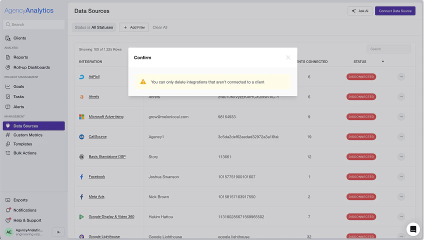
Task: Click the Roll-up Dashboards pie icon
Action: 8,67
